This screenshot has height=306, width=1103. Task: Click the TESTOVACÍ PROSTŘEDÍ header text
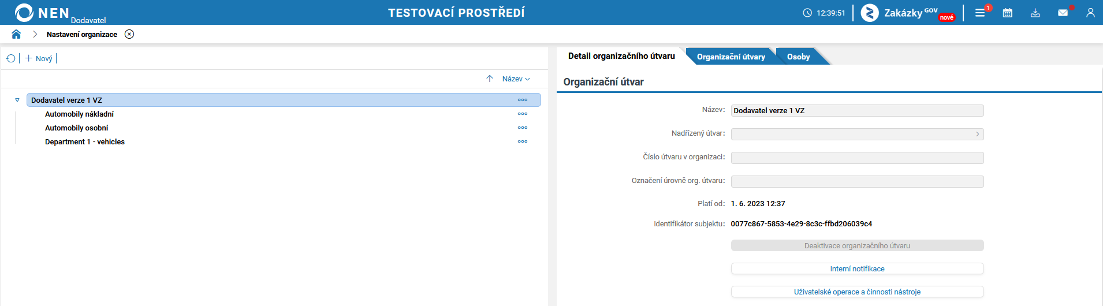(456, 13)
